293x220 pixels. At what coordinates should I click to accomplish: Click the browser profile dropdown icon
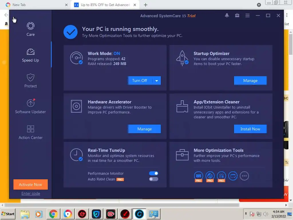(259, 5)
